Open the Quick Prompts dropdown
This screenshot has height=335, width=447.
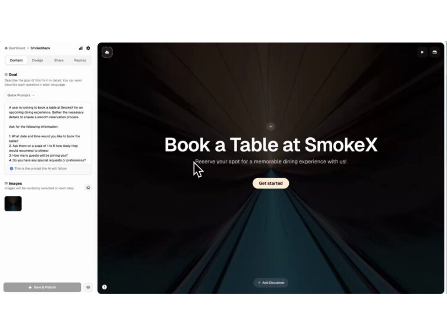[21, 95]
